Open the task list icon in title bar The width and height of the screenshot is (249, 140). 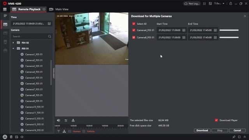[x=205, y=3]
